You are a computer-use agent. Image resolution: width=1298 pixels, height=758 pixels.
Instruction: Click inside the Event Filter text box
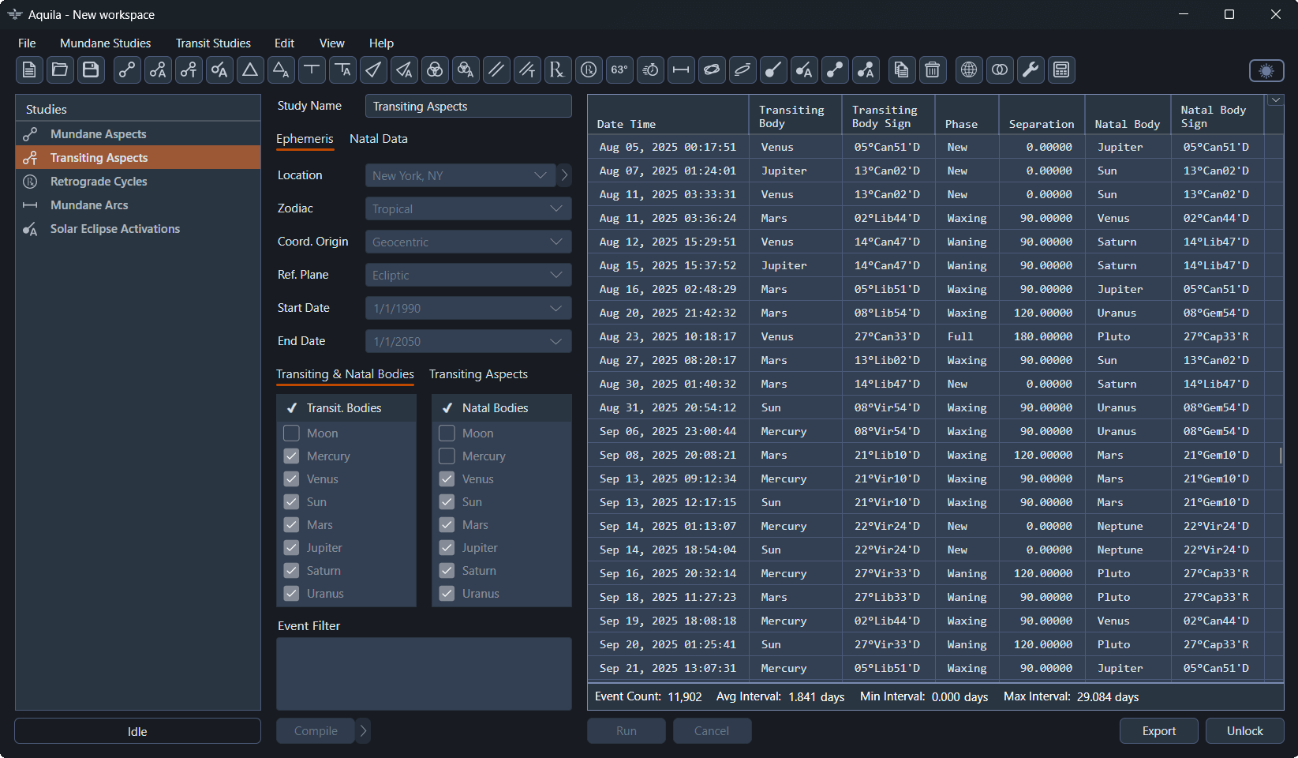pyautogui.click(x=424, y=674)
